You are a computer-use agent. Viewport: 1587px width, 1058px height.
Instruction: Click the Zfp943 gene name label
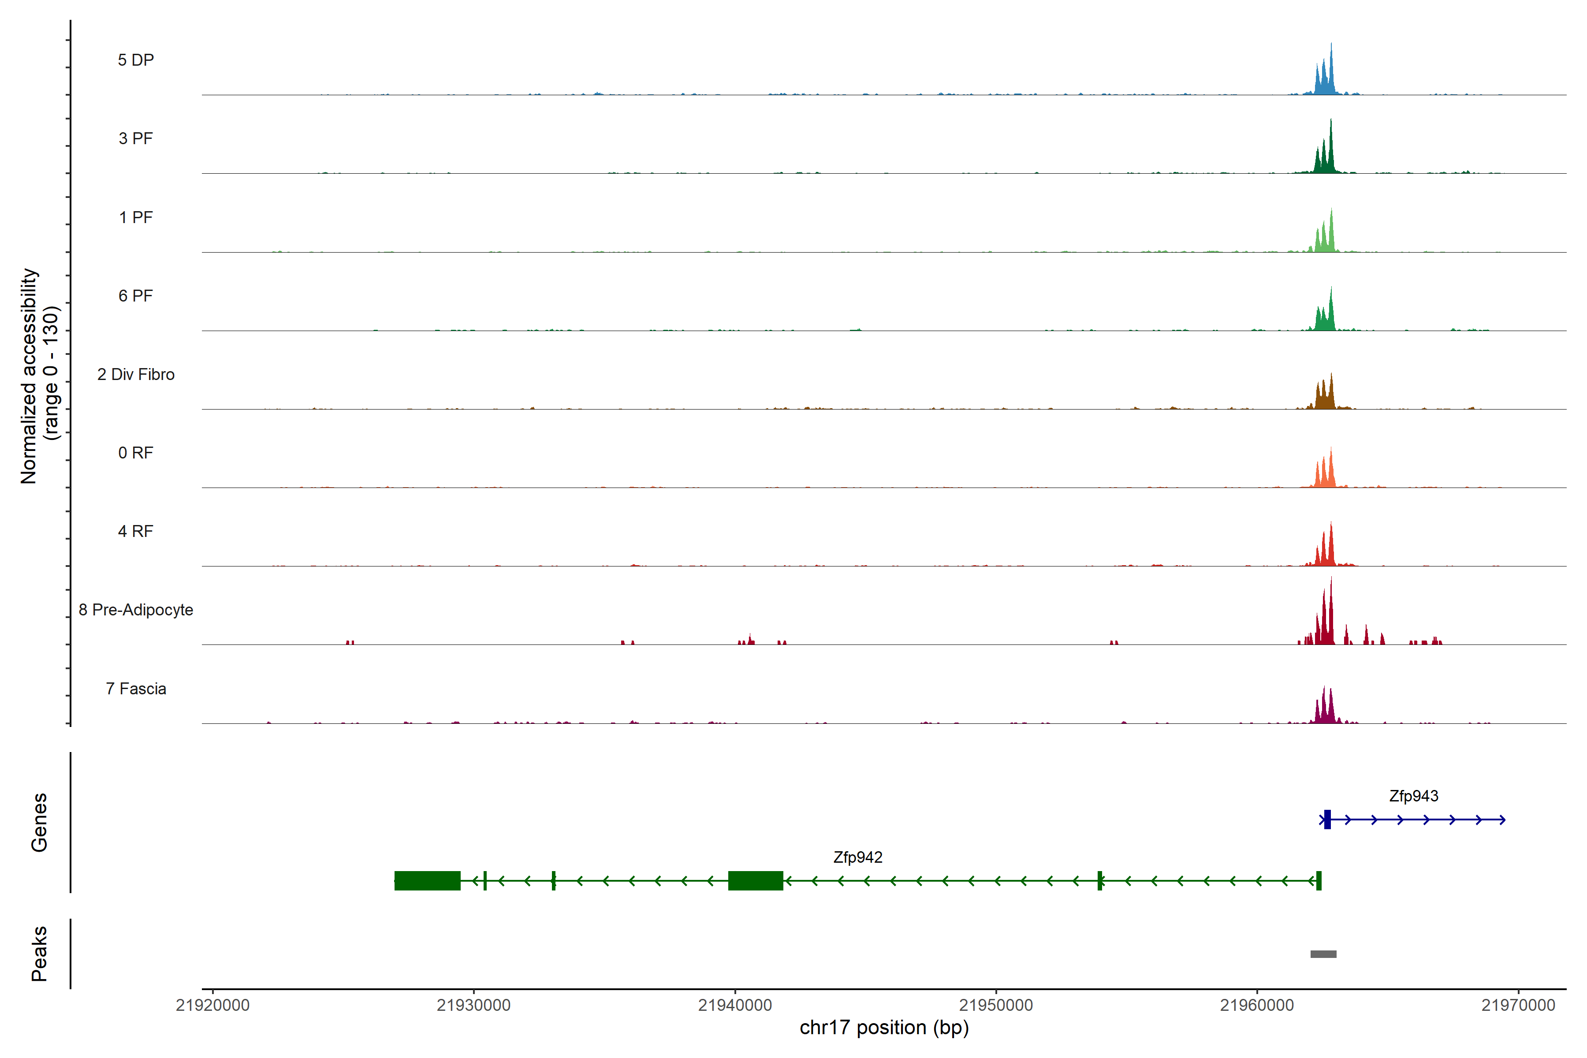[x=1413, y=796]
